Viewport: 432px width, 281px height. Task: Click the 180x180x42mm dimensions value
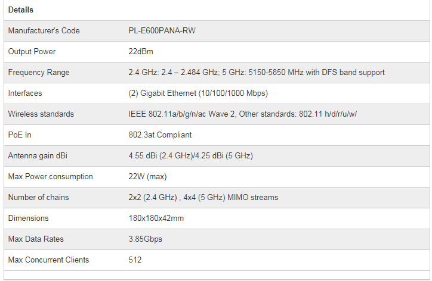click(x=156, y=218)
